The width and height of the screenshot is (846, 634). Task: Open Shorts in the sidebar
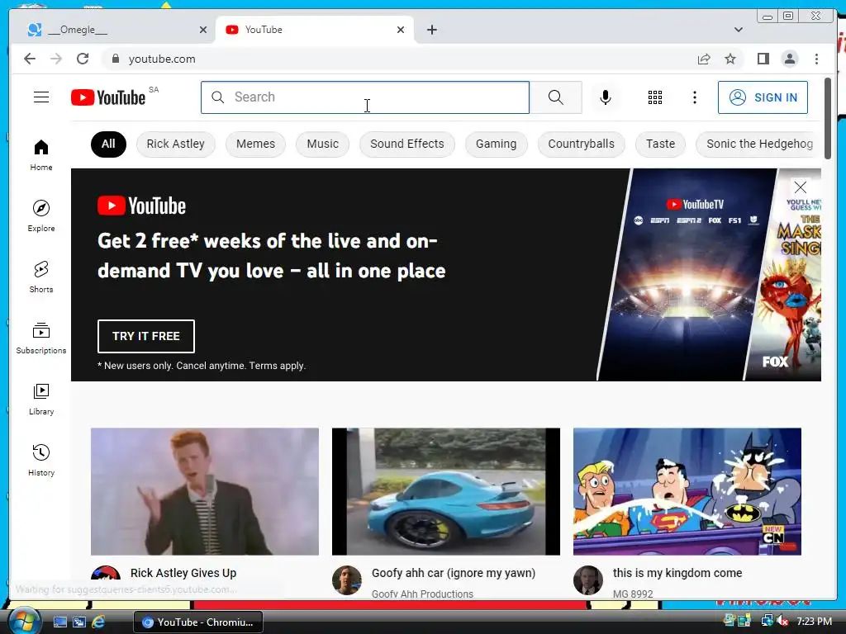click(x=41, y=277)
